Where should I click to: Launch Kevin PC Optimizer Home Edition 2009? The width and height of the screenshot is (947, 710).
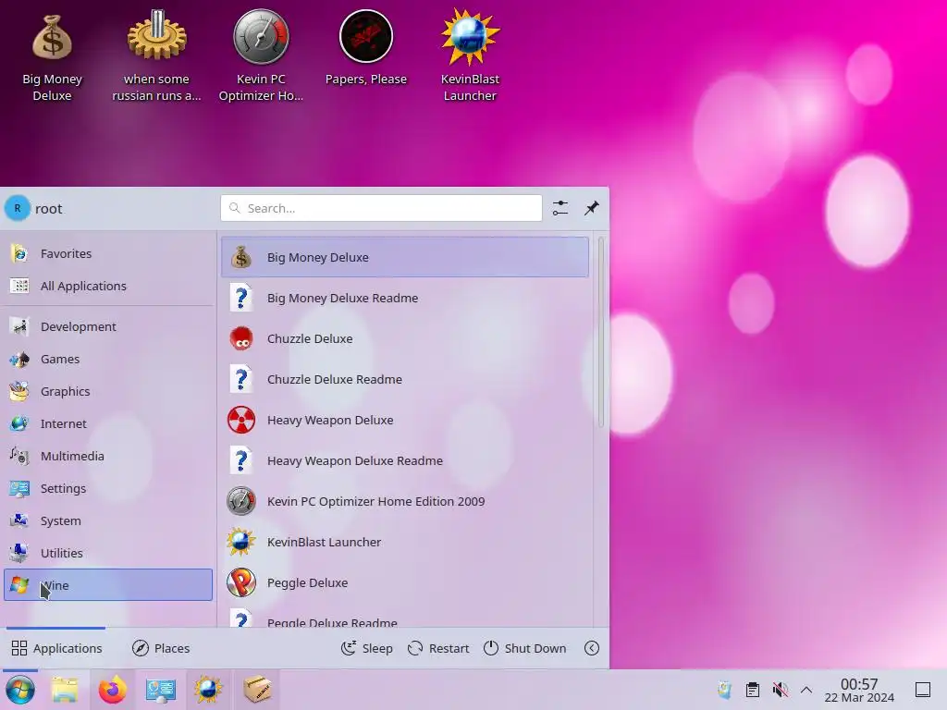click(405, 501)
